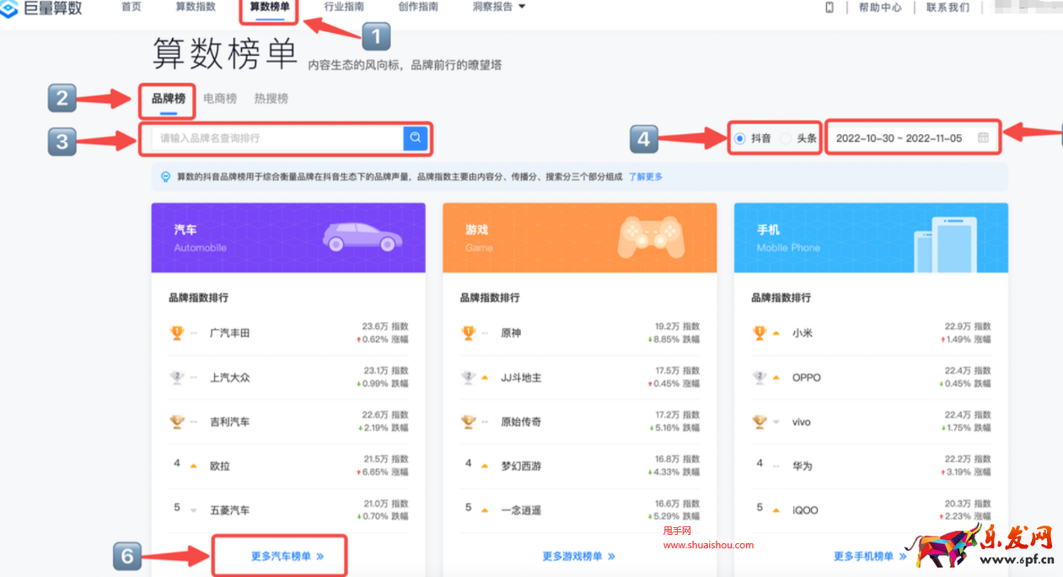Screen dimensions: 1063x577
Task: Select brand 吉利汽车
Action: pyautogui.click(x=230, y=422)
